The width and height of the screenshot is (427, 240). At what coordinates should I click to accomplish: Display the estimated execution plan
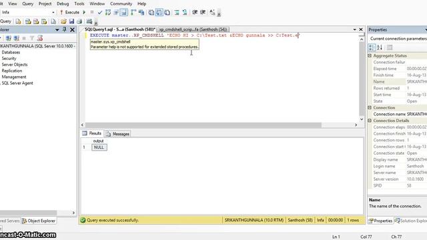(108, 12)
